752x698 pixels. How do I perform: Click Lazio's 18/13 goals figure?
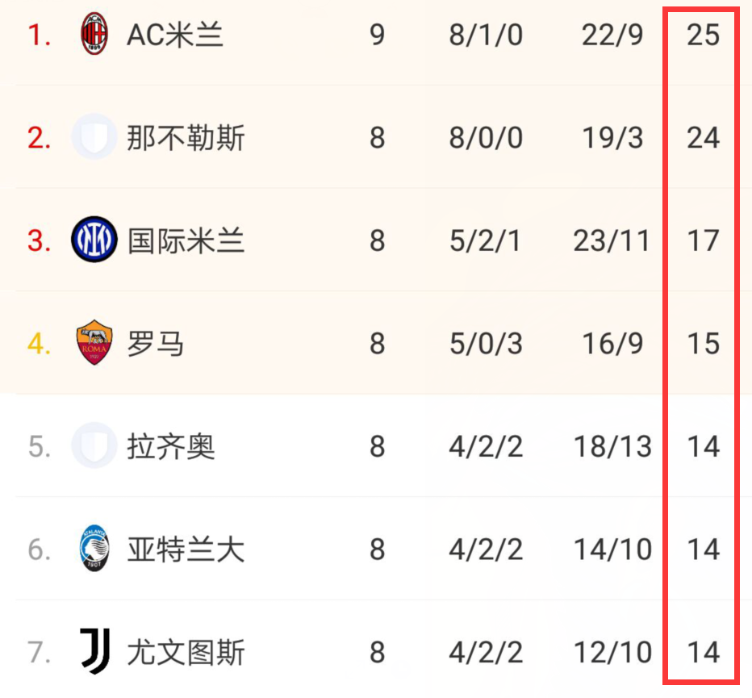coord(612,446)
